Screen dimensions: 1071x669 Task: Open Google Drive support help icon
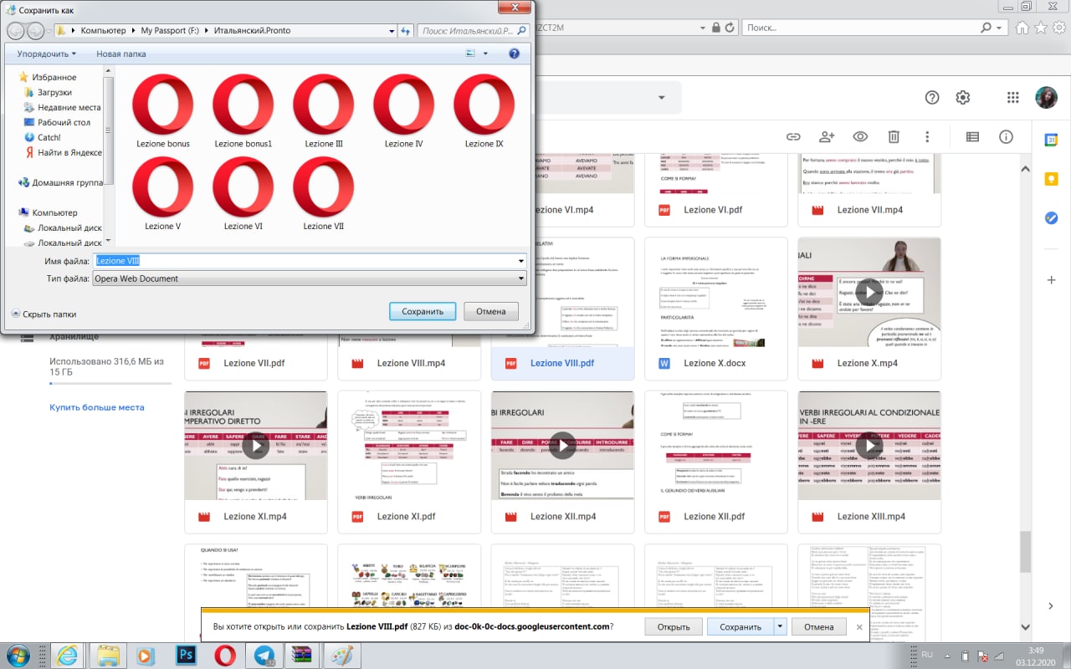(x=932, y=98)
